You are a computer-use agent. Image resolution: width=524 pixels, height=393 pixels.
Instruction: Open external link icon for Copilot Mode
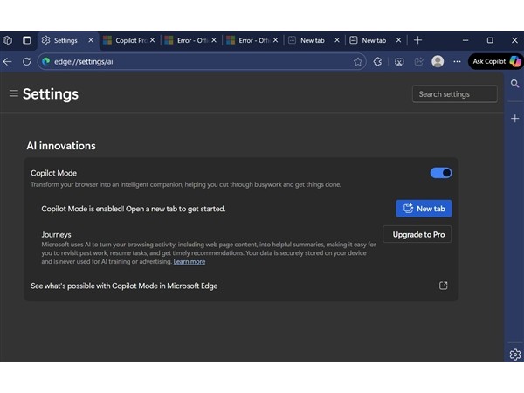pyautogui.click(x=443, y=286)
